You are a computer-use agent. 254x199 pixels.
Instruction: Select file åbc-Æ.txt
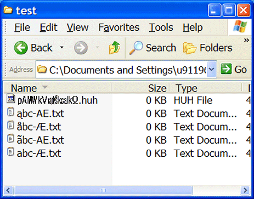(39, 127)
